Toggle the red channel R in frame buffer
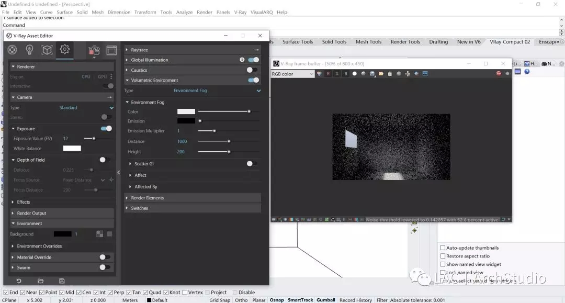The height and width of the screenshot is (303, 565). 328,73
